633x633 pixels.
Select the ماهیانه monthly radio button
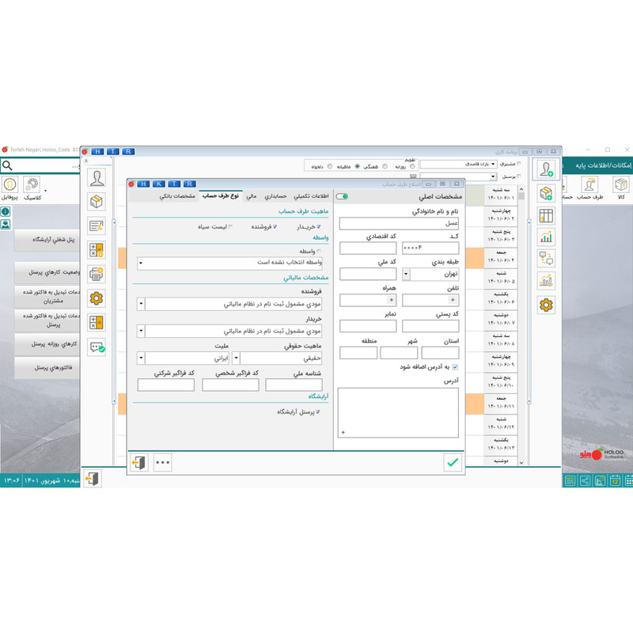[358, 166]
